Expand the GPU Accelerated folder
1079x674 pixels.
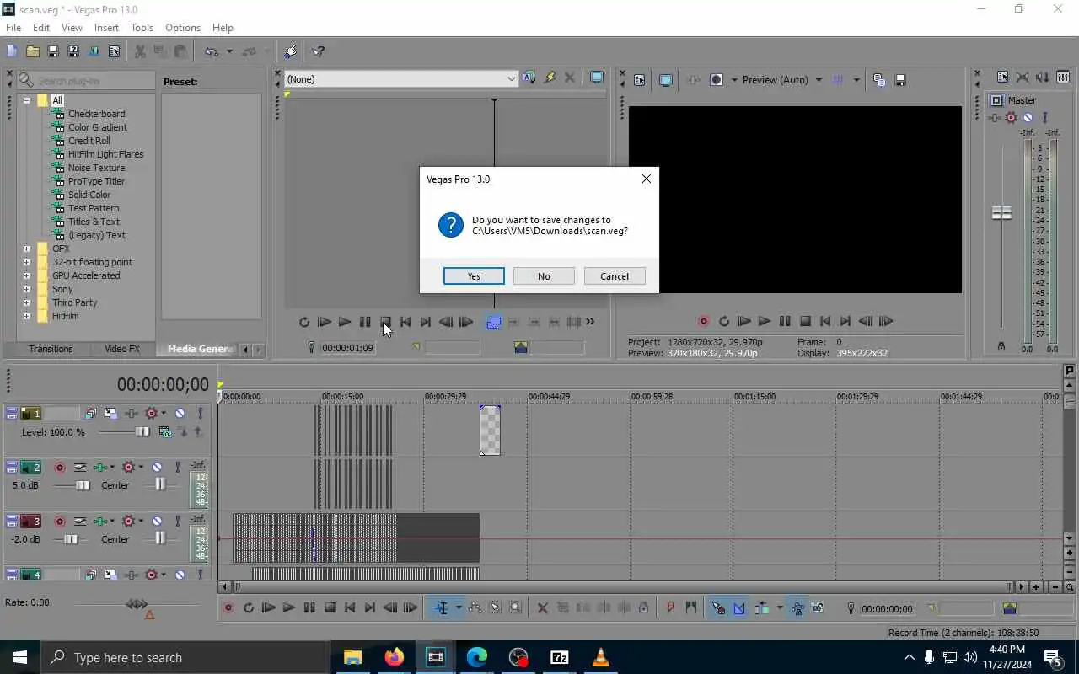click(x=26, y=275)
